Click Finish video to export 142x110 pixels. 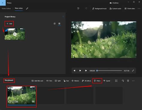pos(130,9)
